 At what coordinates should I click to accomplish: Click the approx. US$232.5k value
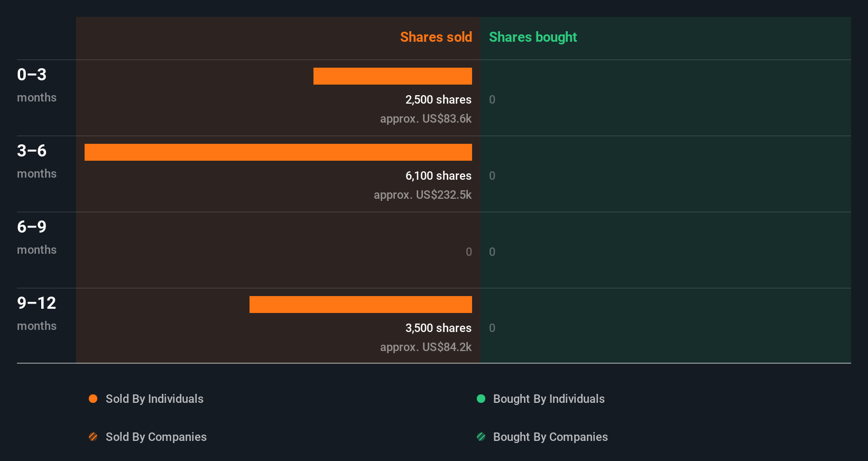(422, 195)
